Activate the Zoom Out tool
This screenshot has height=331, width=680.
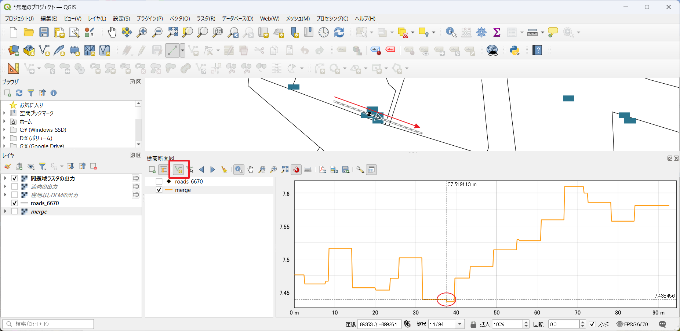tap(157, 32)
